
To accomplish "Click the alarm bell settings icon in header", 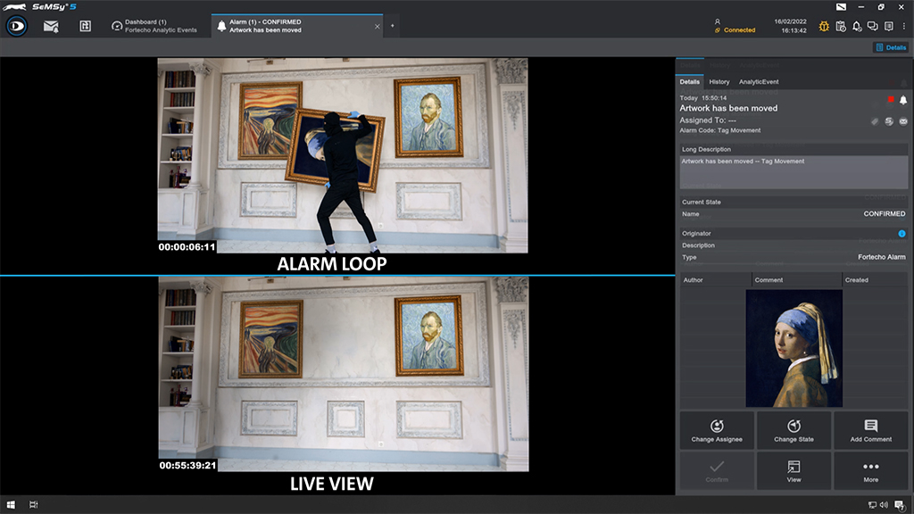I will pos(857,27).
